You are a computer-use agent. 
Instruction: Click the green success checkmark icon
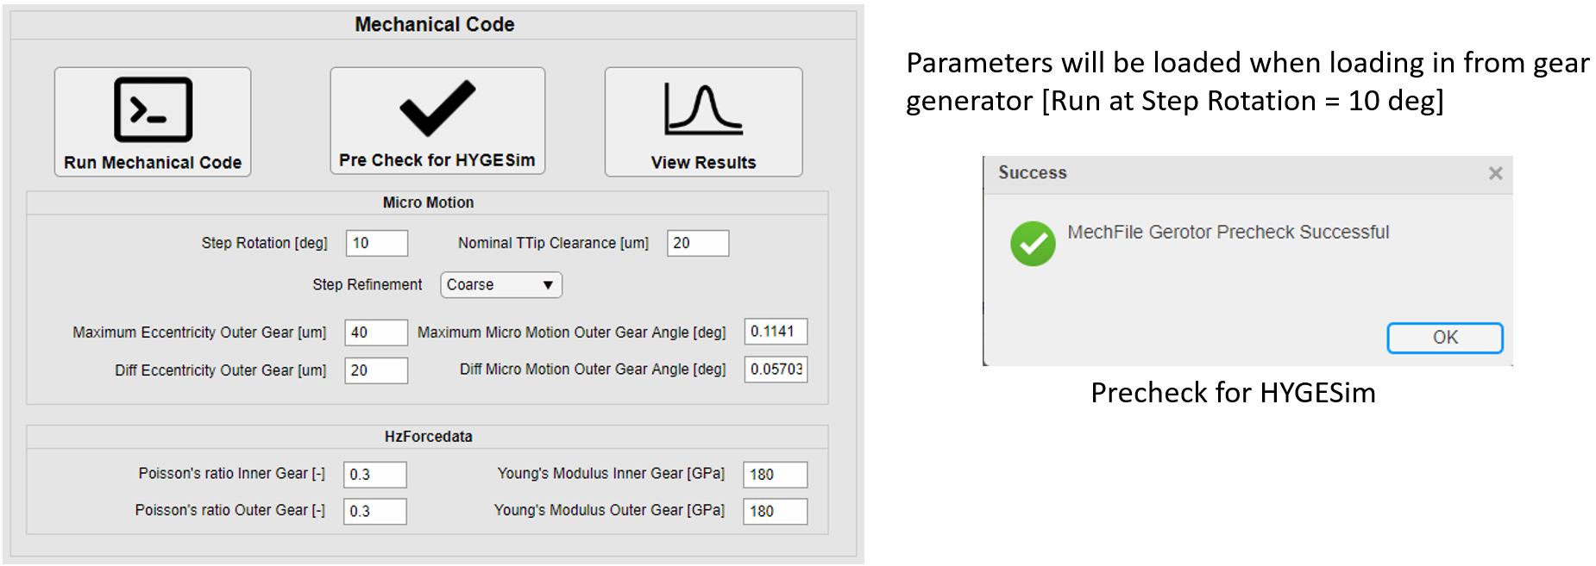(x=1033, y=244)
